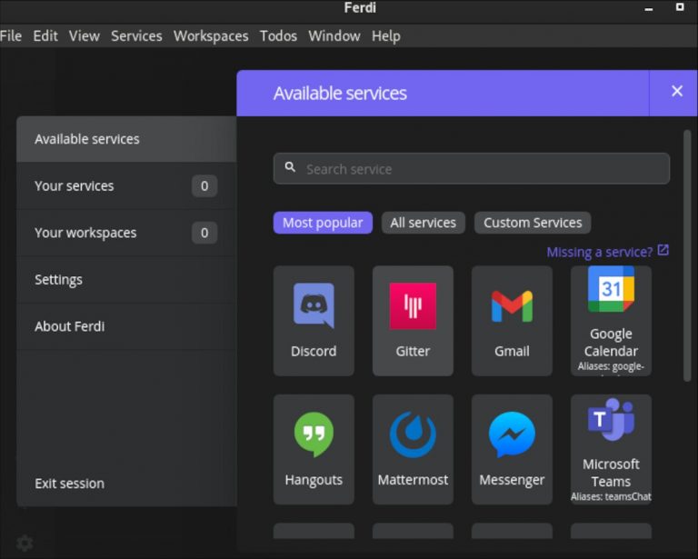Add the Messenger service

point(512,449)
